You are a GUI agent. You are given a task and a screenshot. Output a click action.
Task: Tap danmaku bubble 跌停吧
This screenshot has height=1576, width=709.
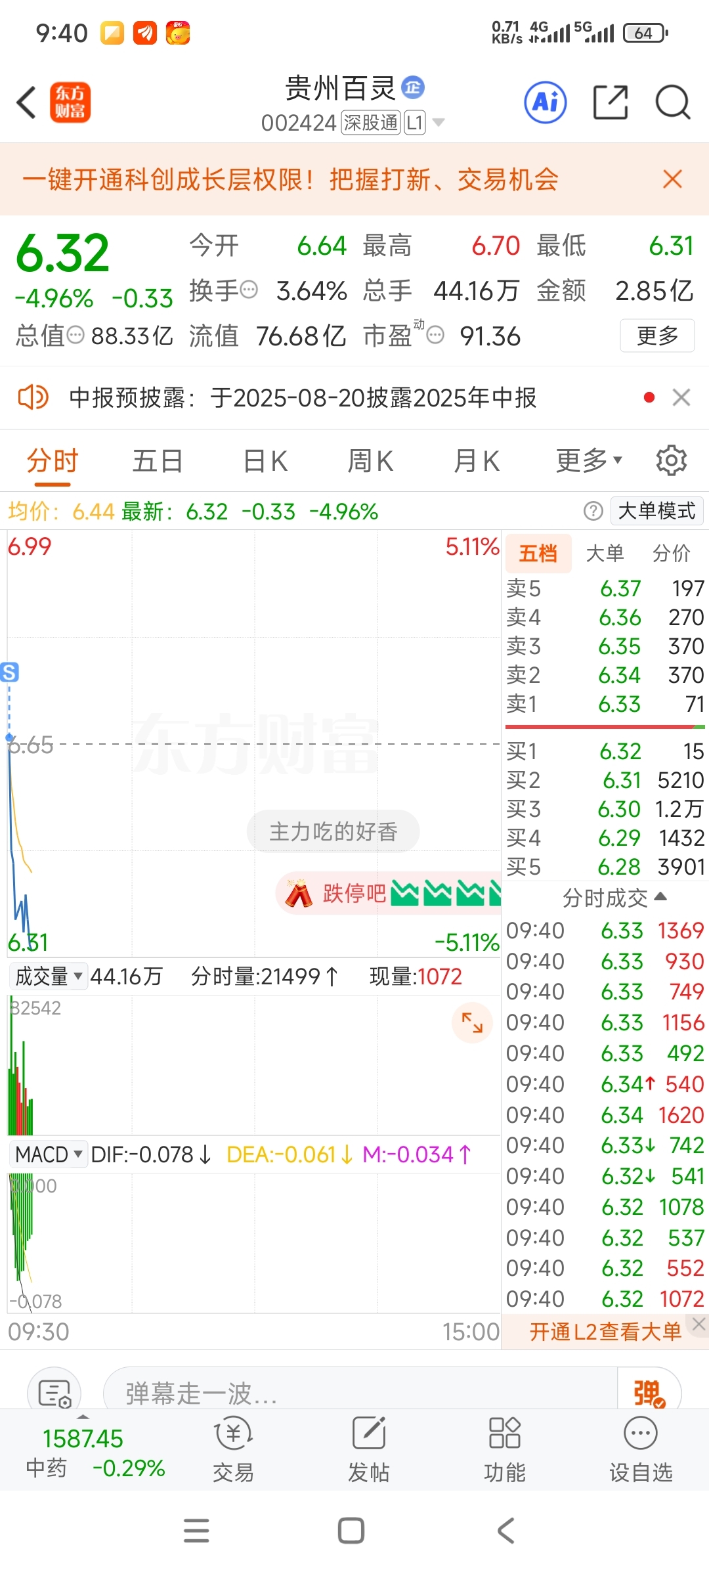coord(388,893)
